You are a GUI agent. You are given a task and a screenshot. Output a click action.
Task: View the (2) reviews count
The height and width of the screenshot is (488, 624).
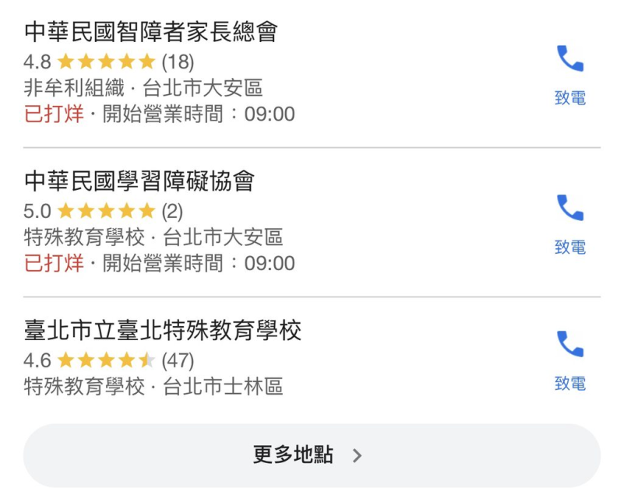172,211
